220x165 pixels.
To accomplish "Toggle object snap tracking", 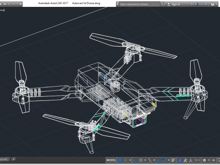I will click(159, 160).
